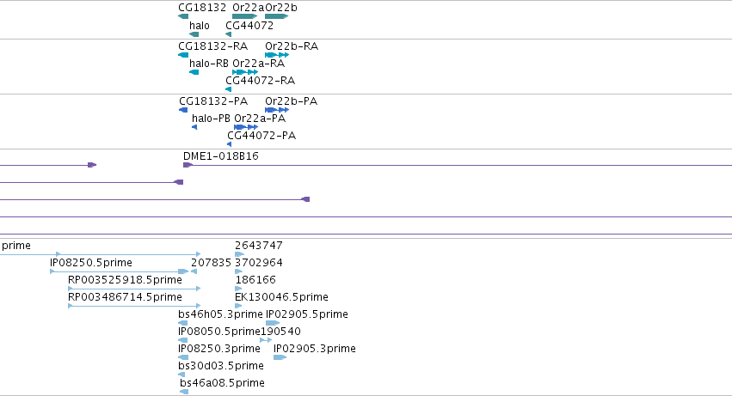Select the 3702964 feature arrow
Screen dimensions: 732x396
click(x=239, y=272)
